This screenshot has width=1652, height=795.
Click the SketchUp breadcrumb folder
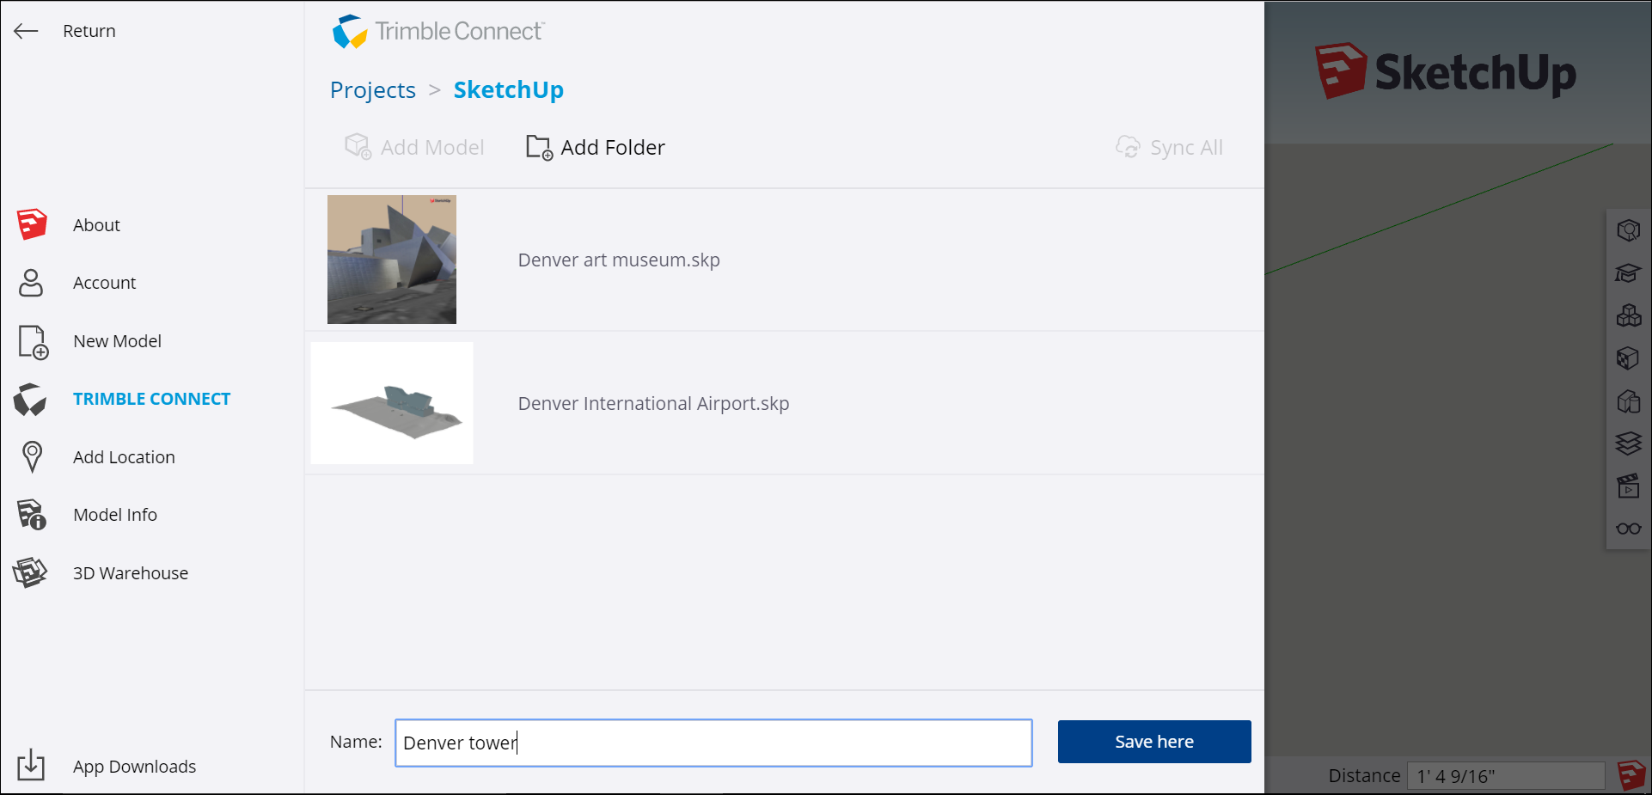coord(509,89)
